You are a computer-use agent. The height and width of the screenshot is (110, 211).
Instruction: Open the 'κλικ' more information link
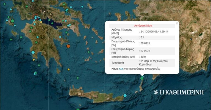[x=121, y=69]
